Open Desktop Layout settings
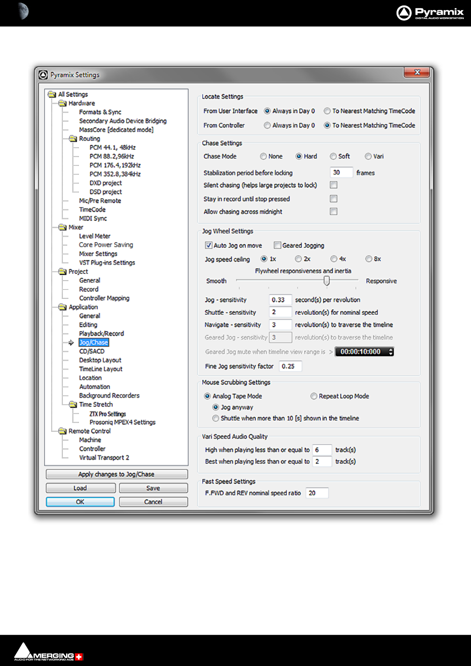 (x=100, y=360)
